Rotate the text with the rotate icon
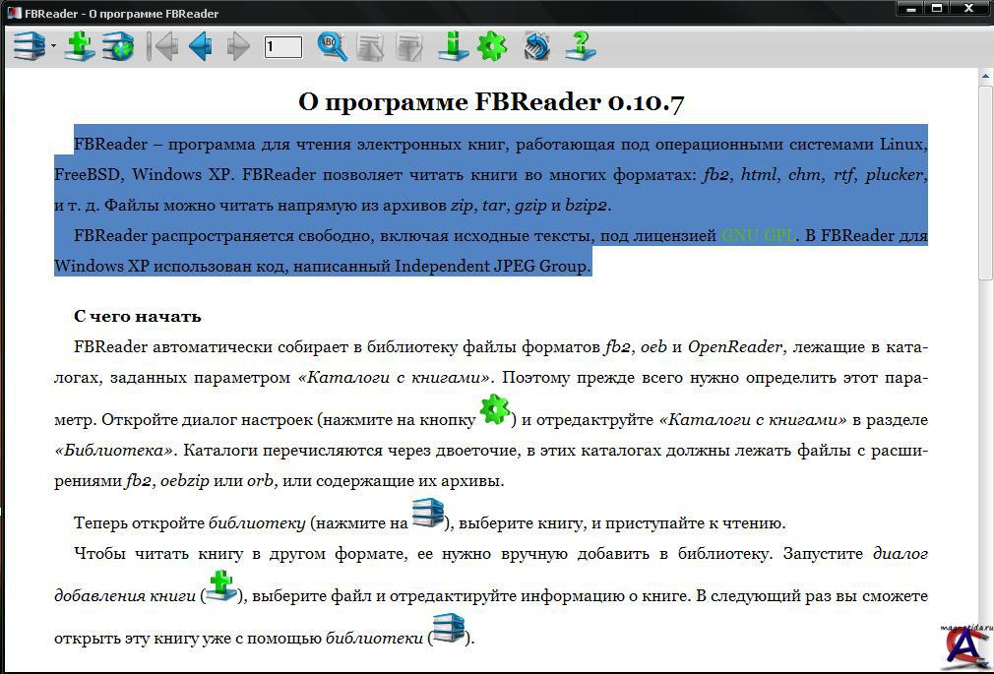Viewport: 994px width, 674px height. (x=536, y=46)
